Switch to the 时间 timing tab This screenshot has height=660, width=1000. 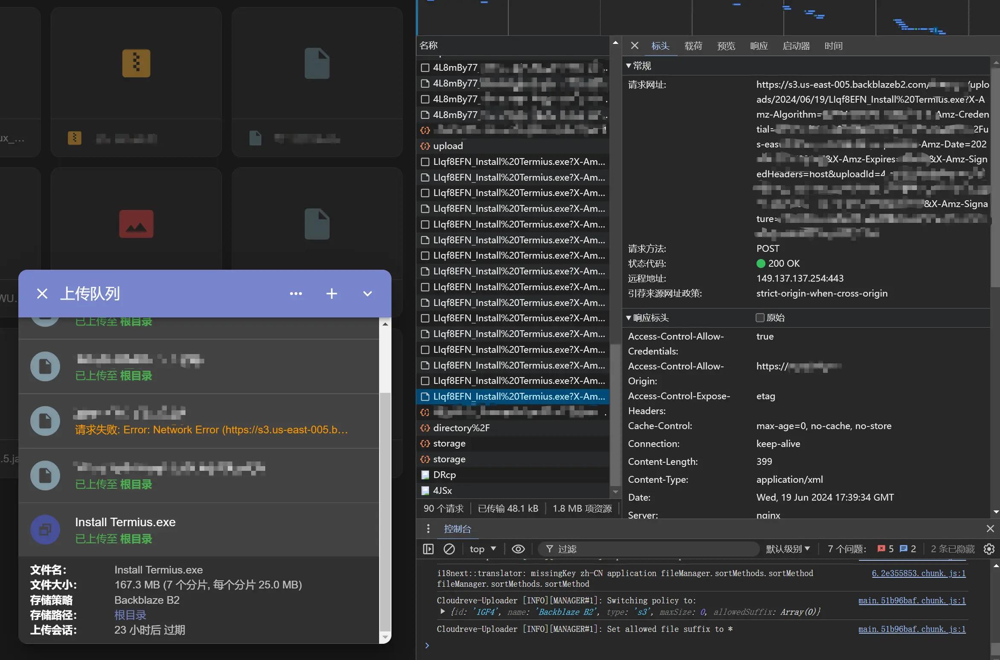pyautogui.click(x=833, y=46)
